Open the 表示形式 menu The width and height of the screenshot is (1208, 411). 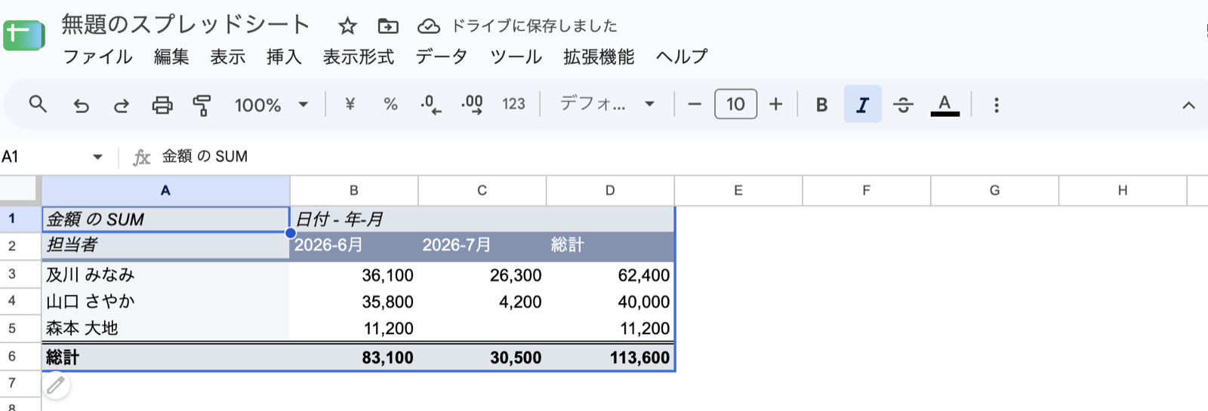click(358, 57)
